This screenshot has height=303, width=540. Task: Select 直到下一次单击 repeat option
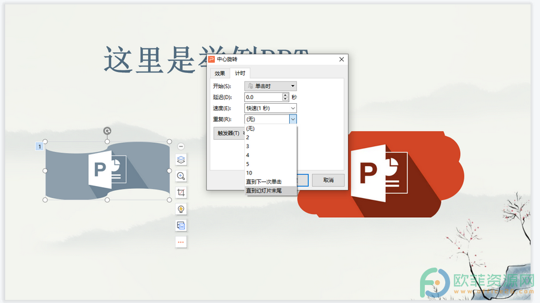click(271, 182)
